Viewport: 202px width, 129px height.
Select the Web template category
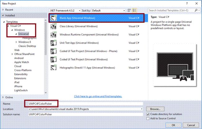pyautogui.click(x=17, y=50)
